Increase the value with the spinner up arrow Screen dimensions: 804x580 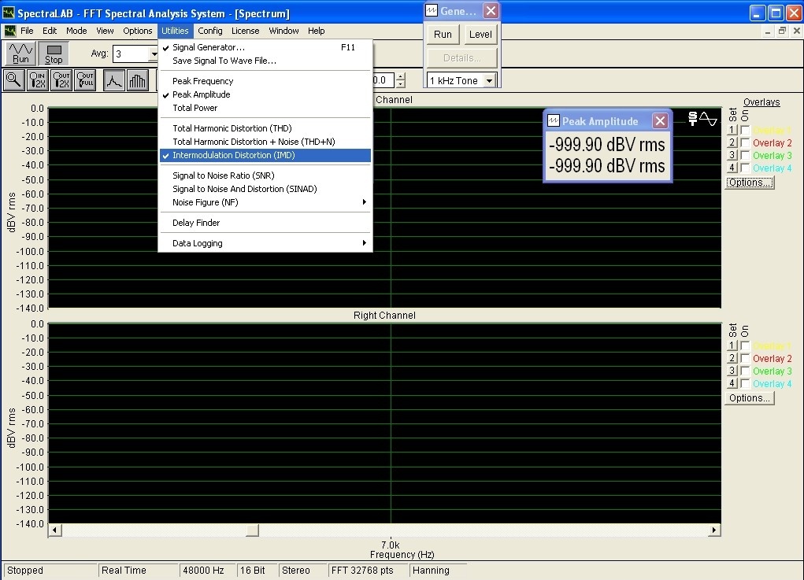tap(401, 76)
